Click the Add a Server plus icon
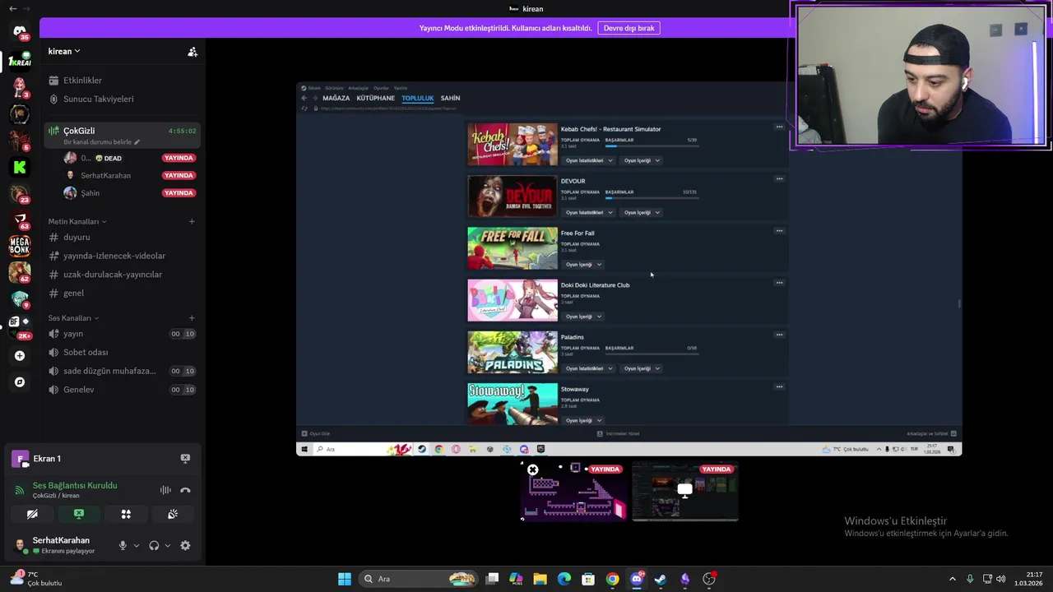Screen dimensions: 1053x592 coord(20,356)
